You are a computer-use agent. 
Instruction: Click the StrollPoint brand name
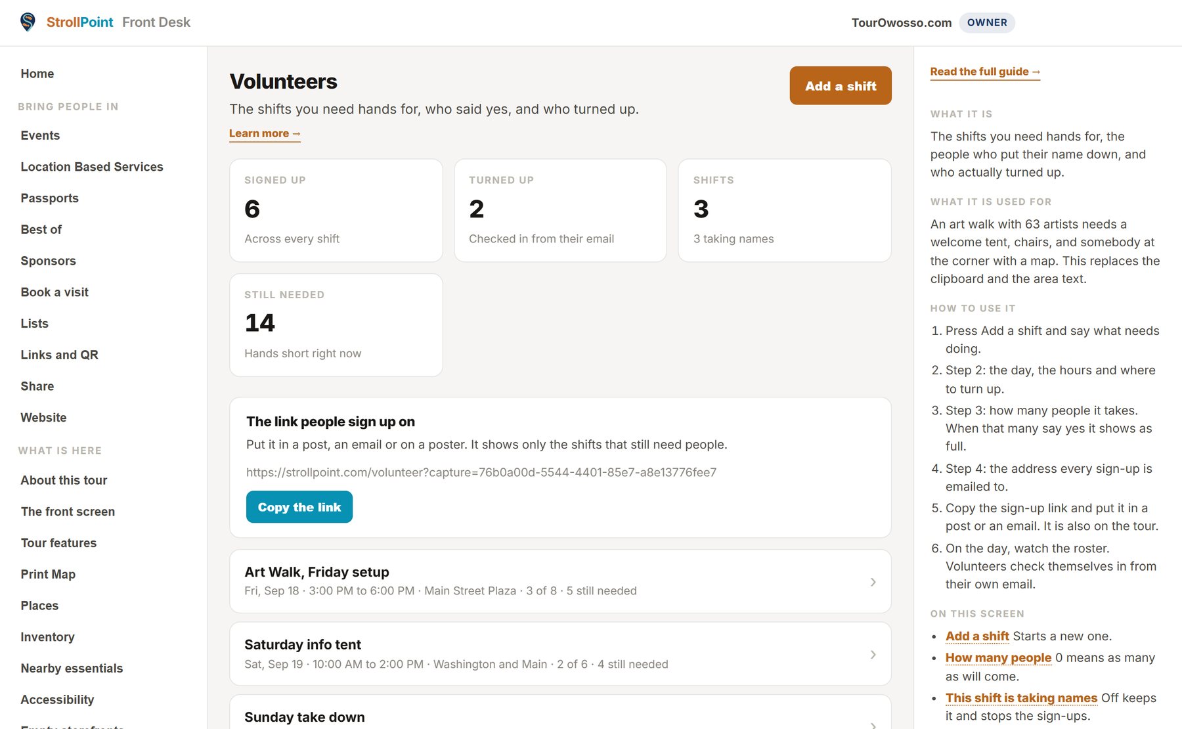click(x=79, y=22)
